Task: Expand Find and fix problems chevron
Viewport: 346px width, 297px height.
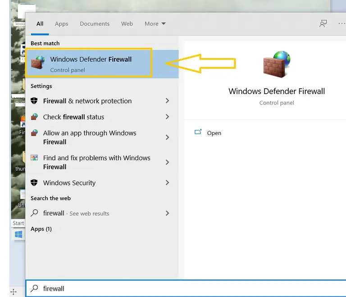Action: pos(167,162)
